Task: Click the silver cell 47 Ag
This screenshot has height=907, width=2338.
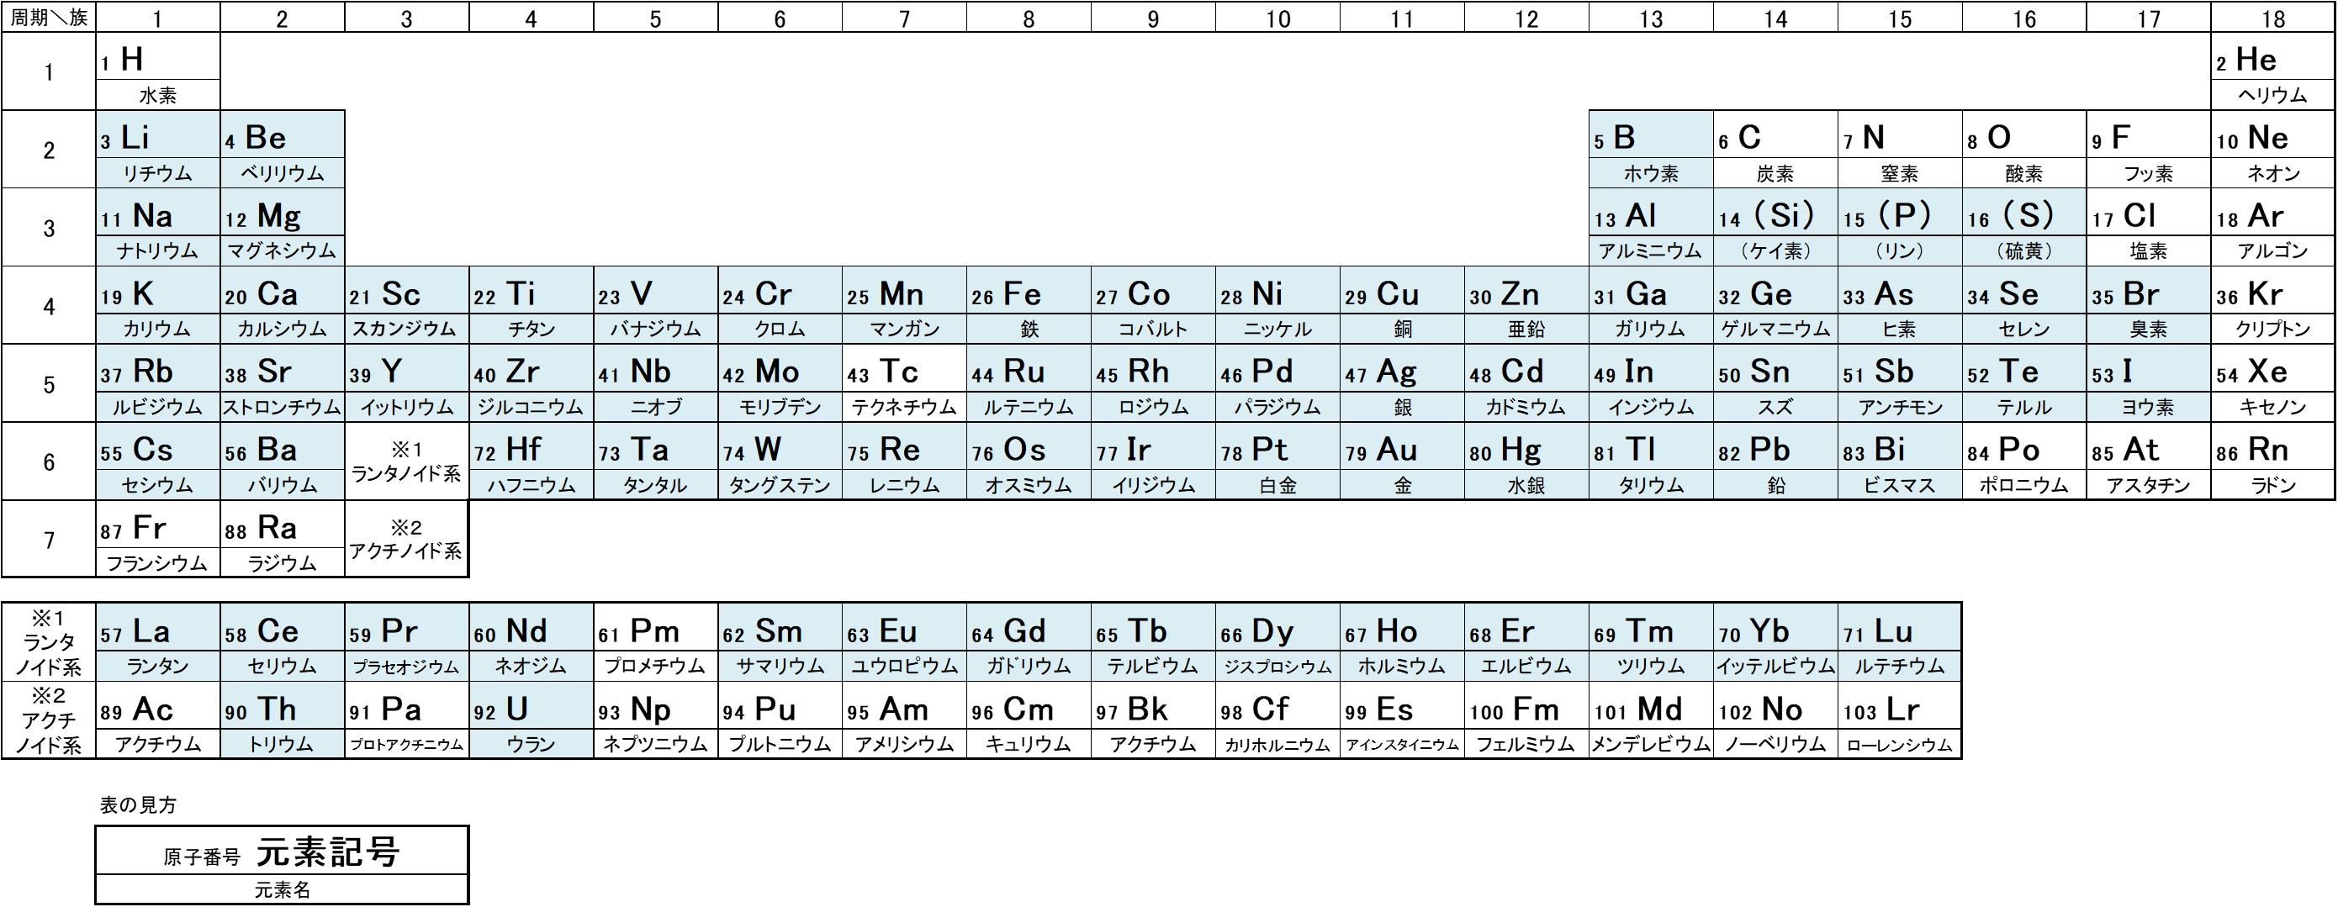Action: [1402, 383]
